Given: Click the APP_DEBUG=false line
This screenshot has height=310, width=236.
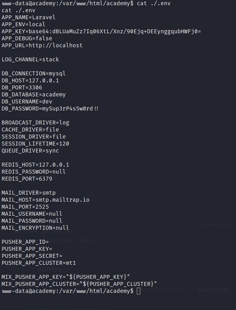Looking at the screenshot, I should (x=27, y=38).
